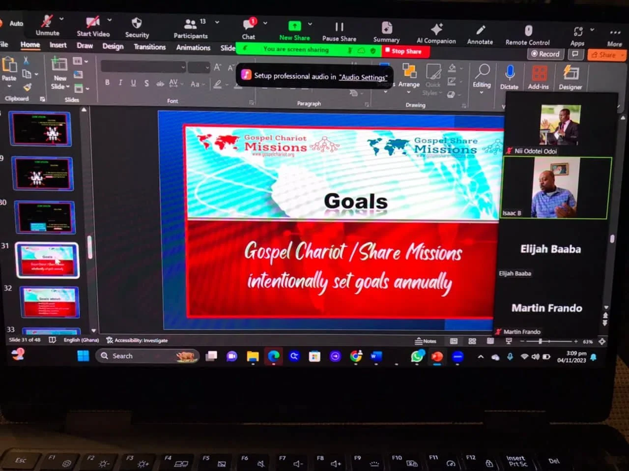629x471 pixels.
Task: Click the Format Painter brush icon
Action: tap(27, 87)
